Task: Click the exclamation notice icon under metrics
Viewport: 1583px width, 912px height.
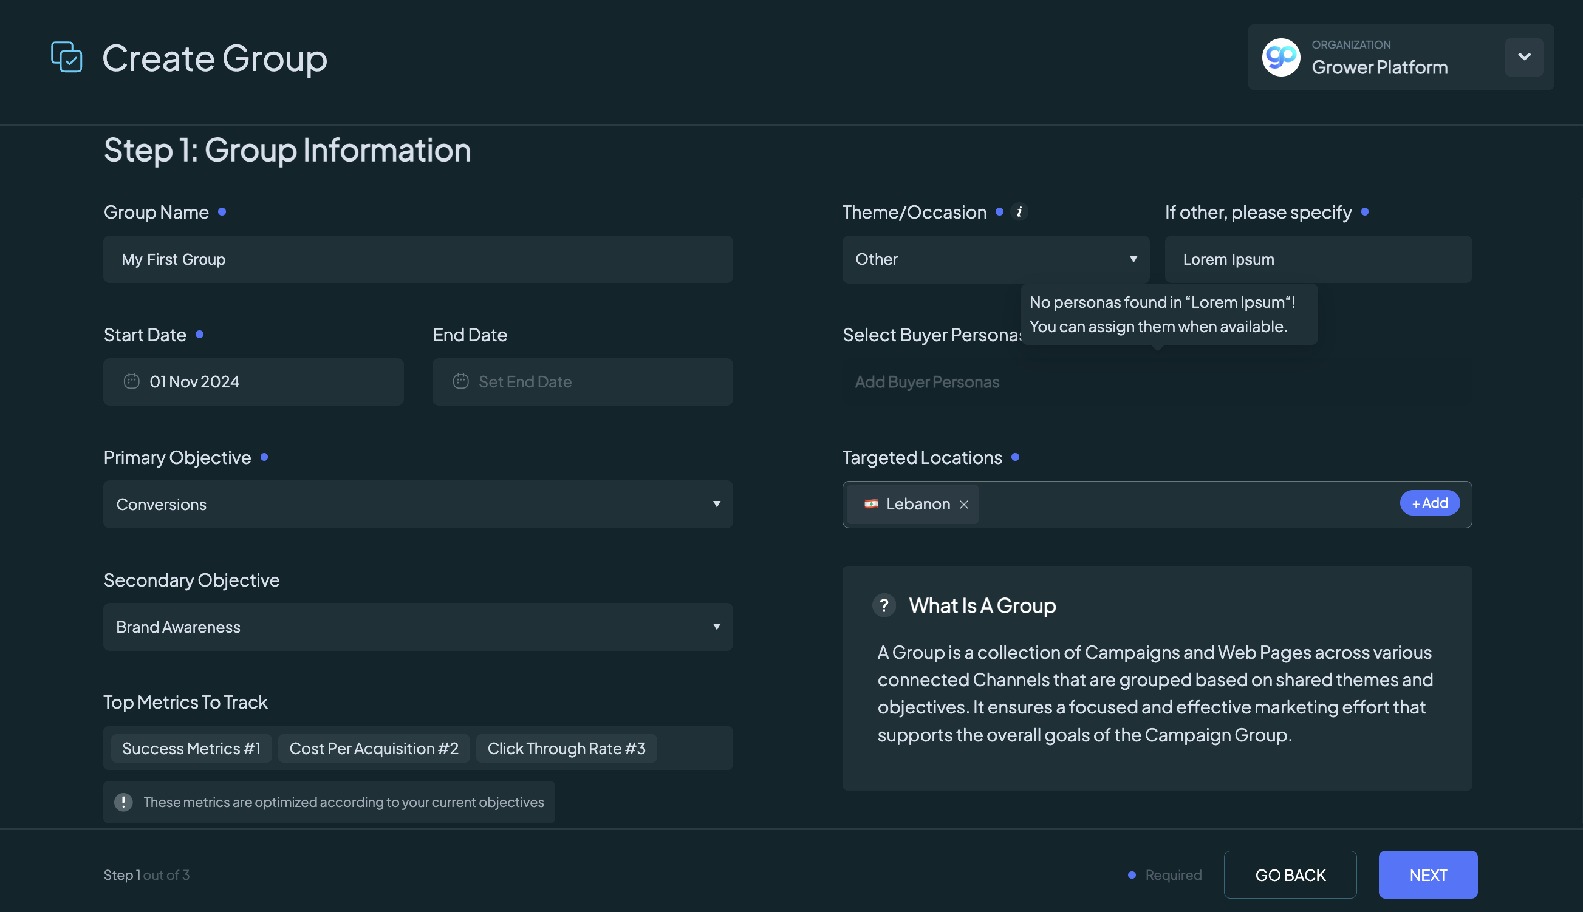Action: click(x=123, y=801)
